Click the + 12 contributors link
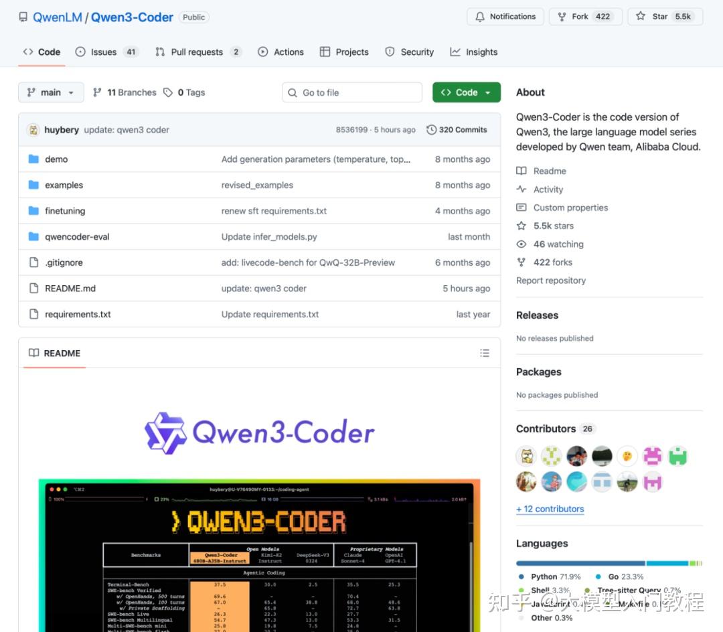Screen dimensions: 723x632 point(550,509)
